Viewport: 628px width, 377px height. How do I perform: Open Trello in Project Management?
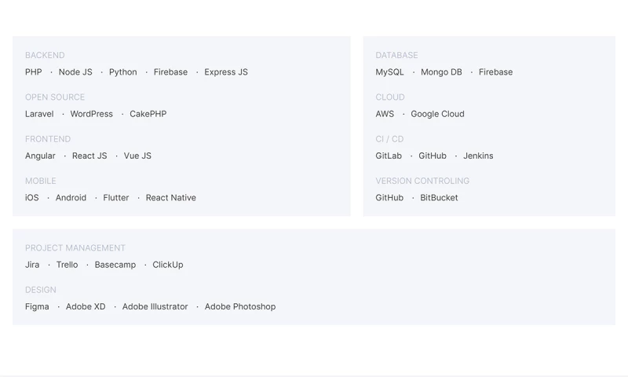67,265
